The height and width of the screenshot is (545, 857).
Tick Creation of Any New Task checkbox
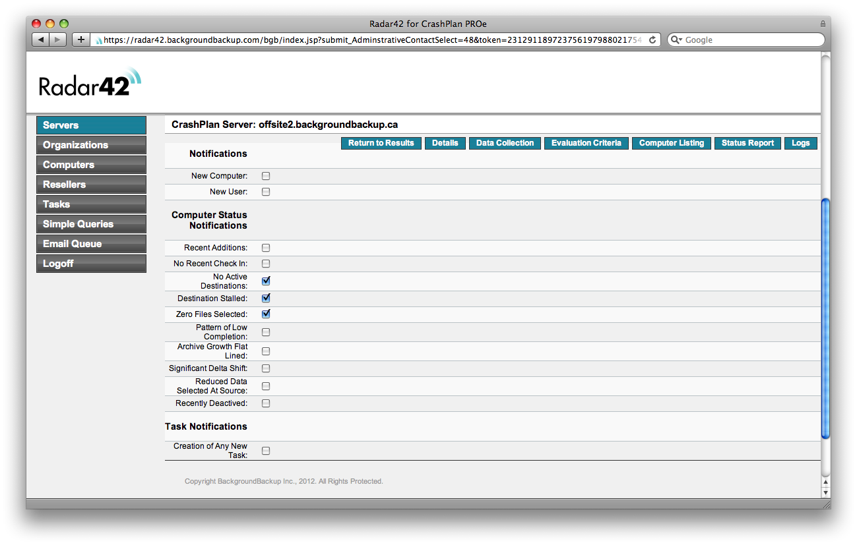click(266, 451)
